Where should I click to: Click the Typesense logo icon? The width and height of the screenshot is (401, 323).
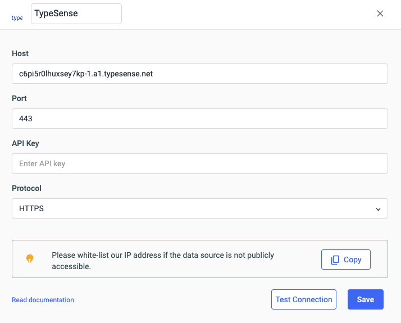tap(17, 17)
